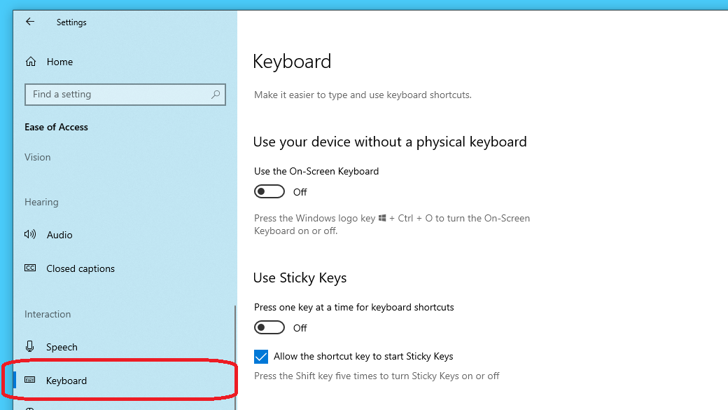Switch to the Closed captions page

point(79,268)
